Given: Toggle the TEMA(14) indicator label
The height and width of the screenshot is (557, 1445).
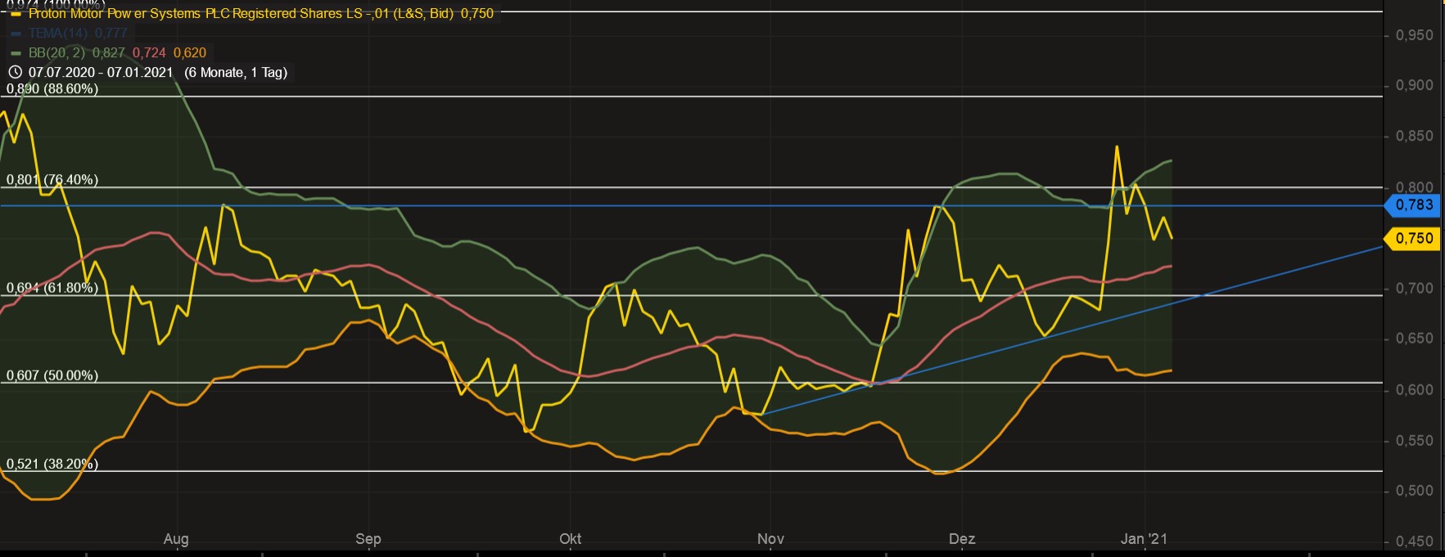Looking at the screenshot, I should pos(78,33).
